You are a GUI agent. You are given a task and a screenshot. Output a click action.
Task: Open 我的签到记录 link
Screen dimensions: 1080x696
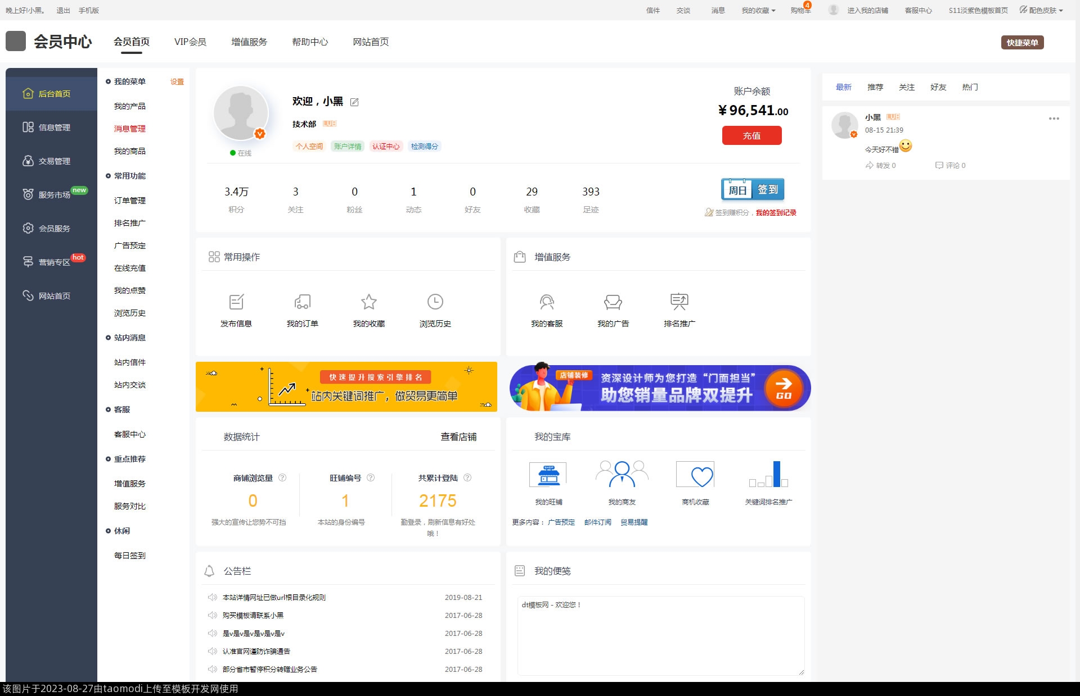(776, 213)
